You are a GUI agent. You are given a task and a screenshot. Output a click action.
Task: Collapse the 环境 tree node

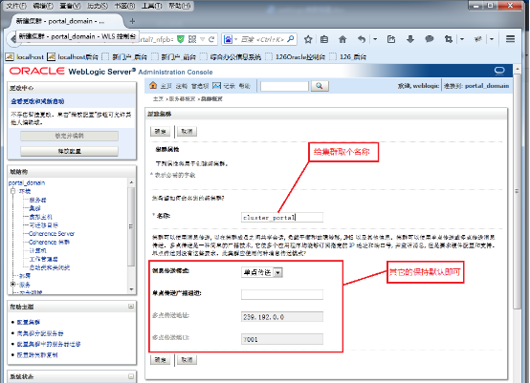pos(12,191)
